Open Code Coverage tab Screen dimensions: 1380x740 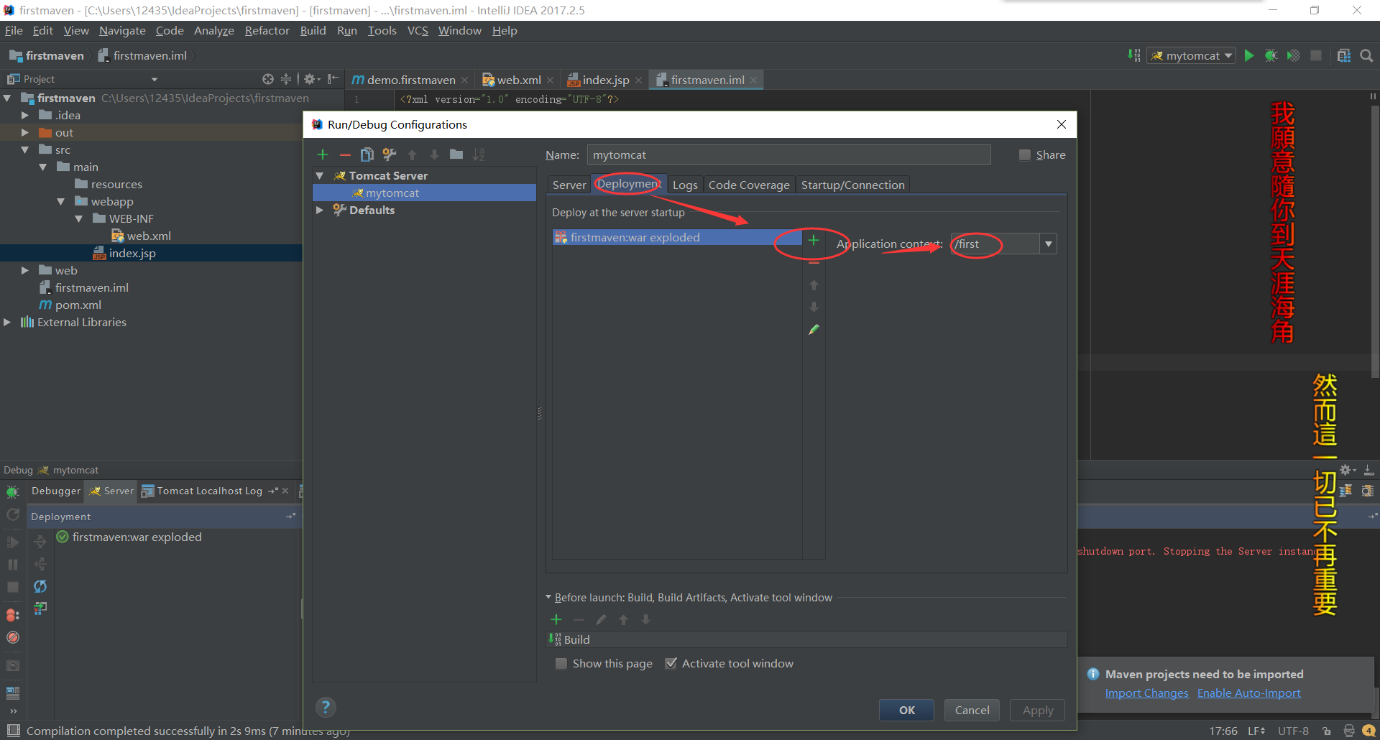point(749,185)
